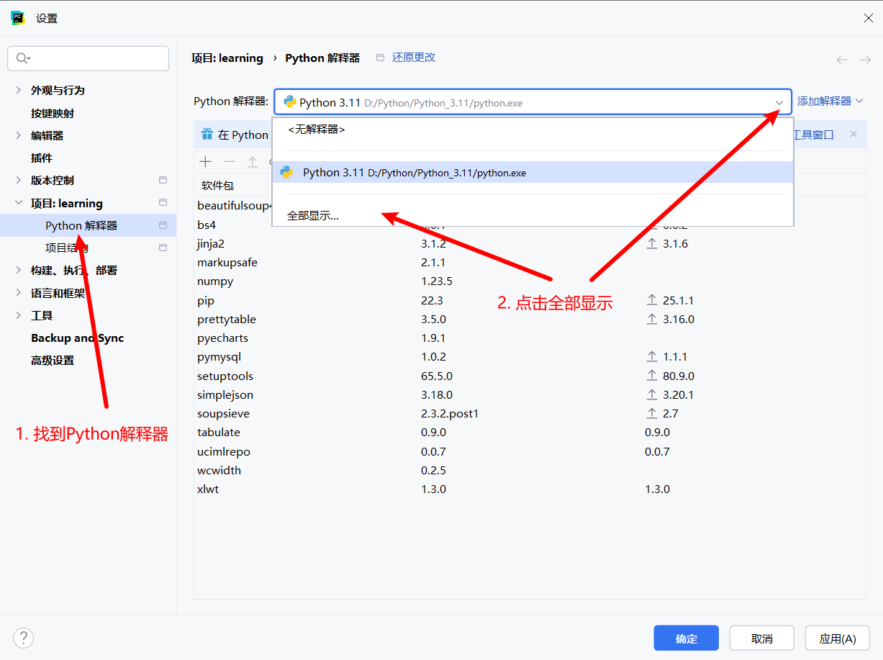
Task: Open the 添加解释器 dropdown
Action: coord(830,101)
